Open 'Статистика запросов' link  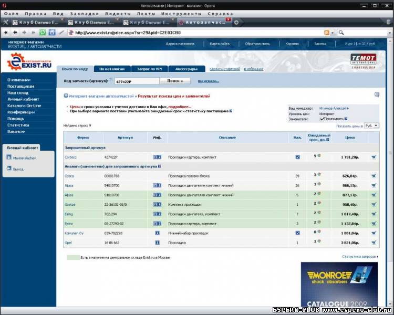(360, 257)
